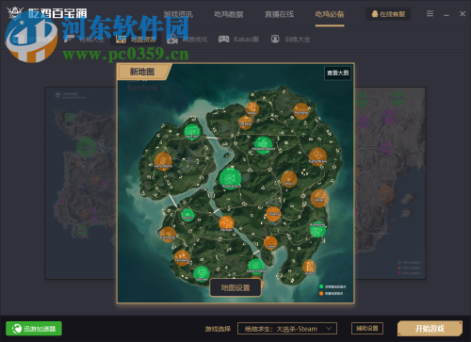Click the 新地图 label banner

[x=143, y=72]
